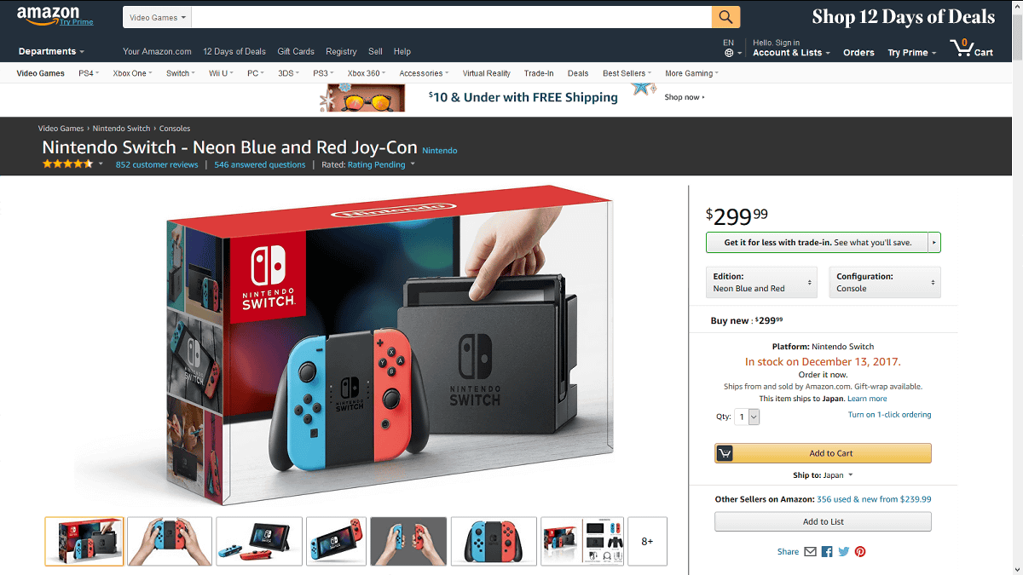This screenshot has height=575, width=1023.
Task: Select the hands holding Joy-Con thumbnail
Action: click(170, 541)
